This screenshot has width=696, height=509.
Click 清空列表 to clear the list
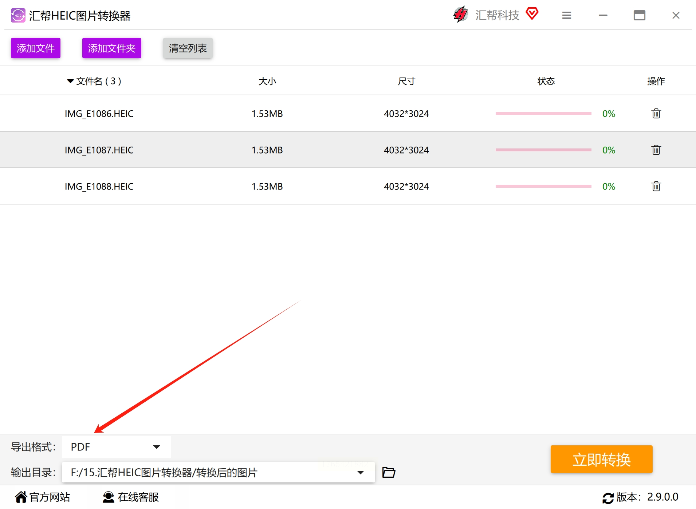click(188, 48)
